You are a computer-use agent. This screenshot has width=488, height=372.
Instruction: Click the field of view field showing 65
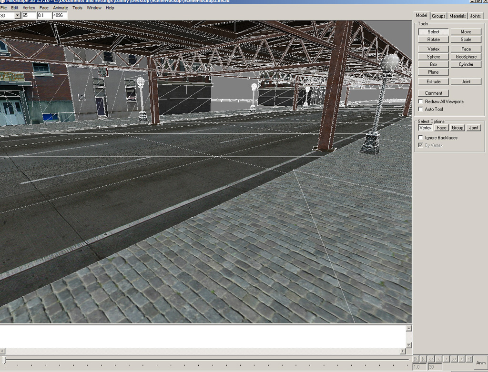point(29,15)
